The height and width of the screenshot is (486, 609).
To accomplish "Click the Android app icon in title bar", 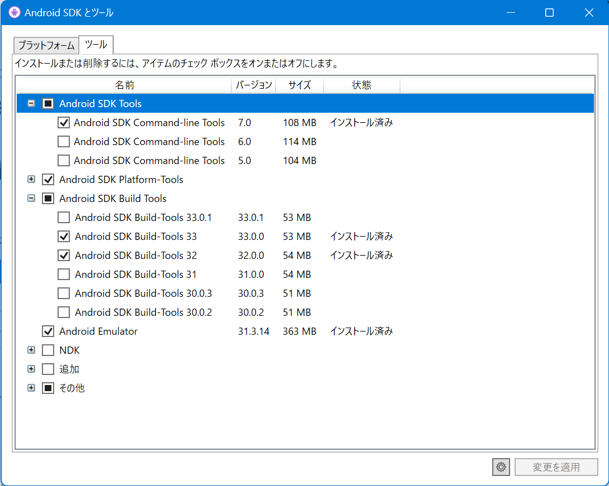I will click(15, 12).
